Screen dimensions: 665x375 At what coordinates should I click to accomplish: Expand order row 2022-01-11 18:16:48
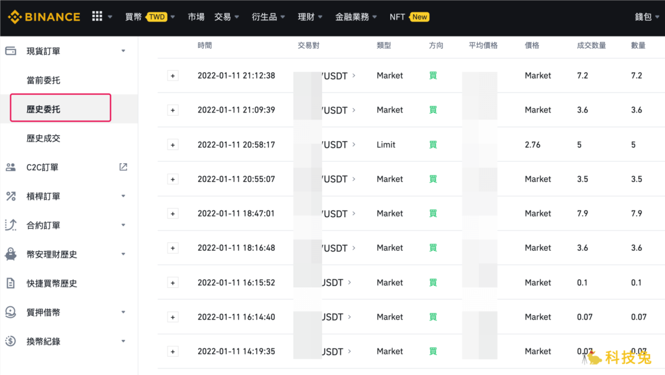173,248
